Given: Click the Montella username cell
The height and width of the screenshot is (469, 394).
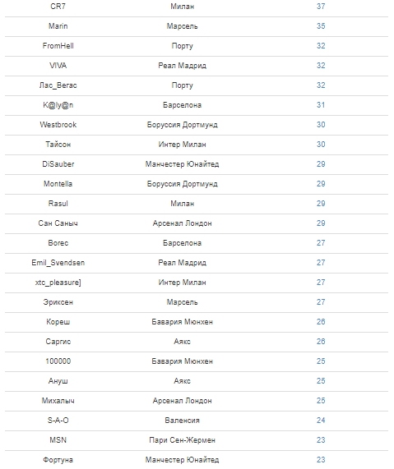Looking at the screenshot, I should pyautogui.click(x=58, y=184).
